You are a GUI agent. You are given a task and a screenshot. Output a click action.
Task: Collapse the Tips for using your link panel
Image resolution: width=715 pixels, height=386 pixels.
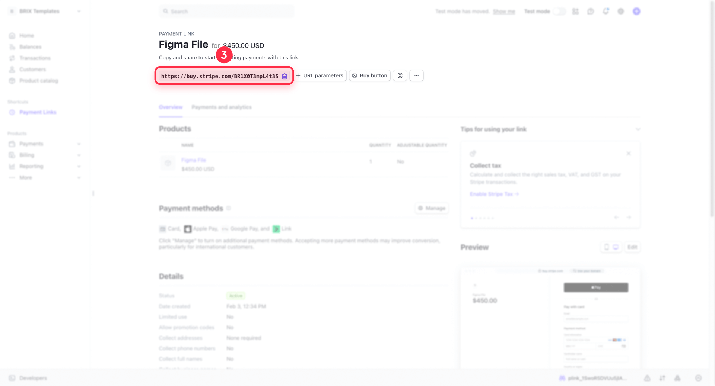point(638,129)
